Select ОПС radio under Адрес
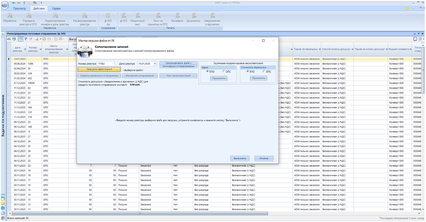 (x=224, y=71)
